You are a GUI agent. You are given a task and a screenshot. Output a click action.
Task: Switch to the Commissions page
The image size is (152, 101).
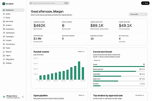pos(13,44)
